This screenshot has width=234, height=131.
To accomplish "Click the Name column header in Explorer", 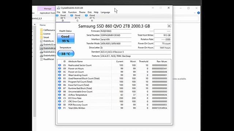I will tap(42, 25).
